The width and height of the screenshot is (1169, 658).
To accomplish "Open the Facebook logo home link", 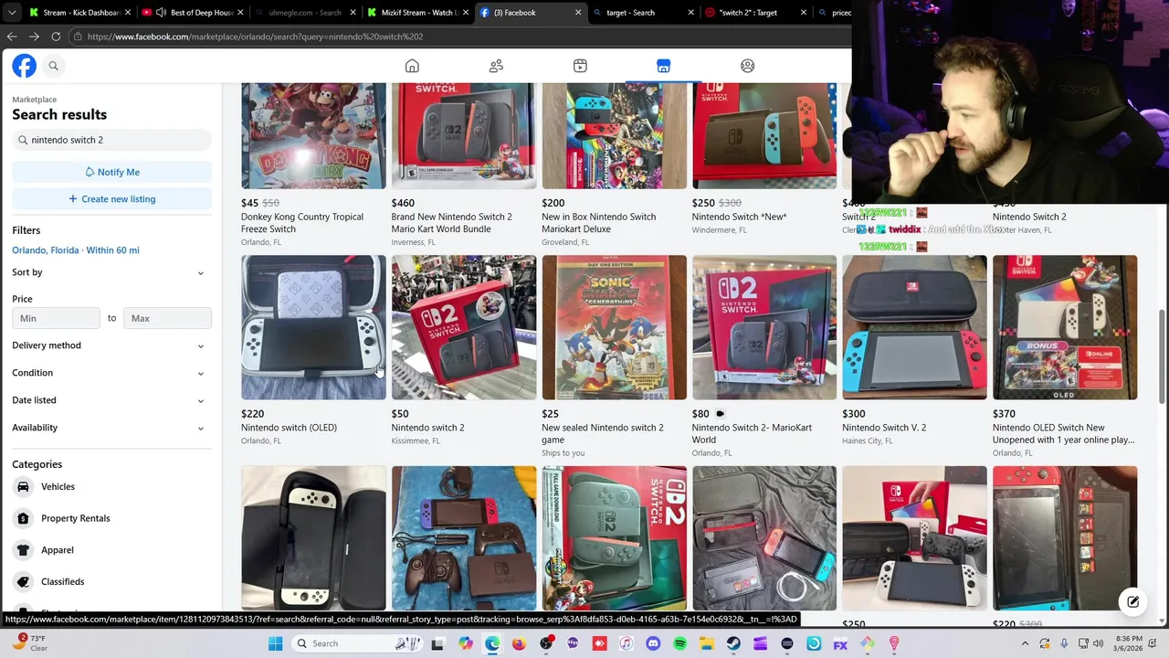I will 24,66.
